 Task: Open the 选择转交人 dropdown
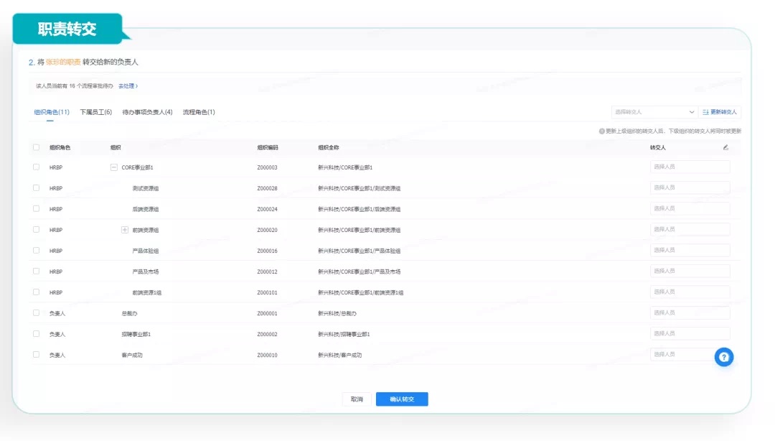point(654,112)
